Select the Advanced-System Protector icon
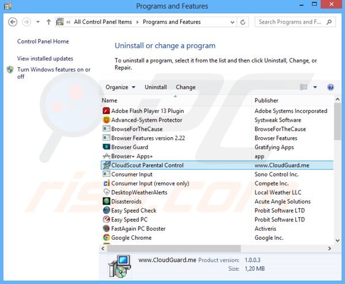345x284 pixels. [x=106, y=120]
